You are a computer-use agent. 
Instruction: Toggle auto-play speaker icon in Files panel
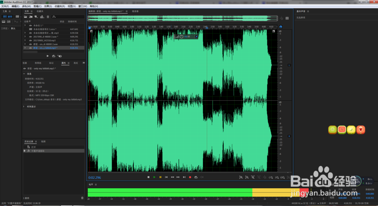coord(60,56)
